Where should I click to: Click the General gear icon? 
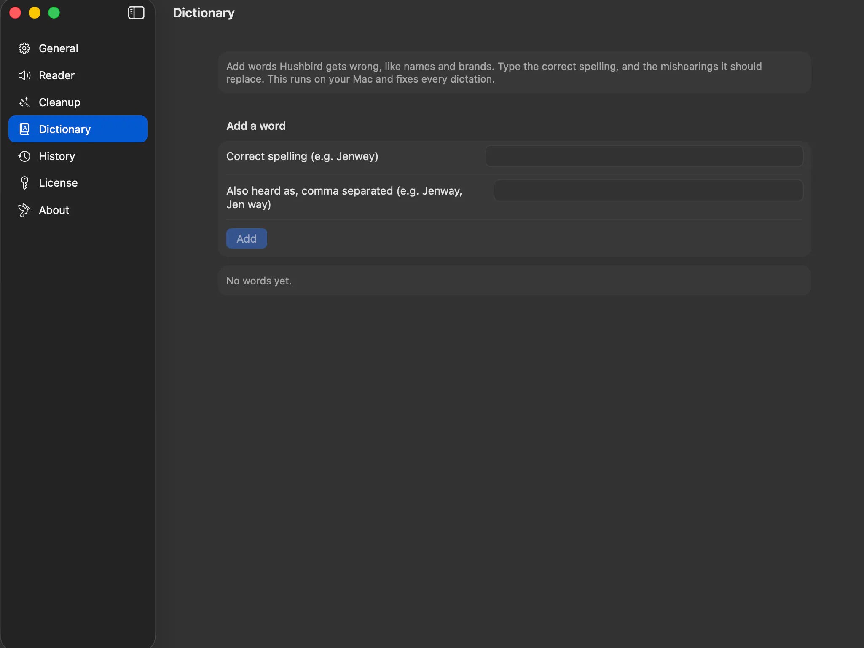24,48
